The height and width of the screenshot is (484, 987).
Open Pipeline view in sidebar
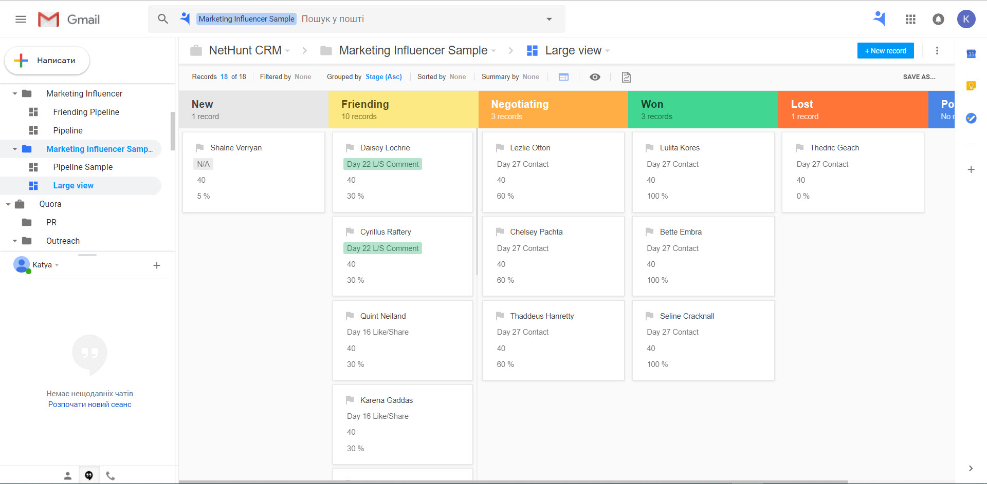pyautogui.click(x=68, y=130)
